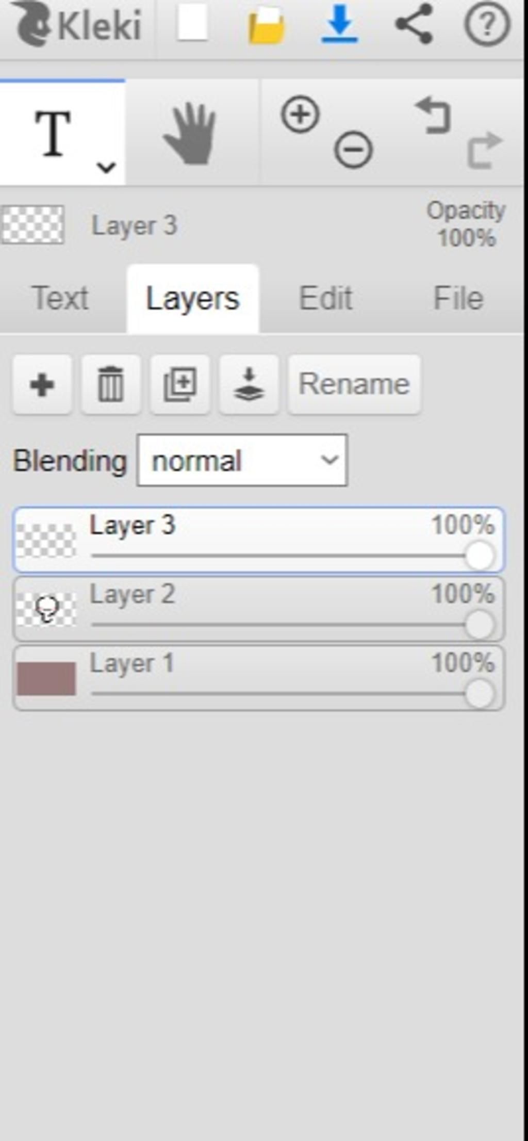Zoom out with the minus magnifier
The width and height of the screenshot is (528, 1141).
(x=353, y=150)
